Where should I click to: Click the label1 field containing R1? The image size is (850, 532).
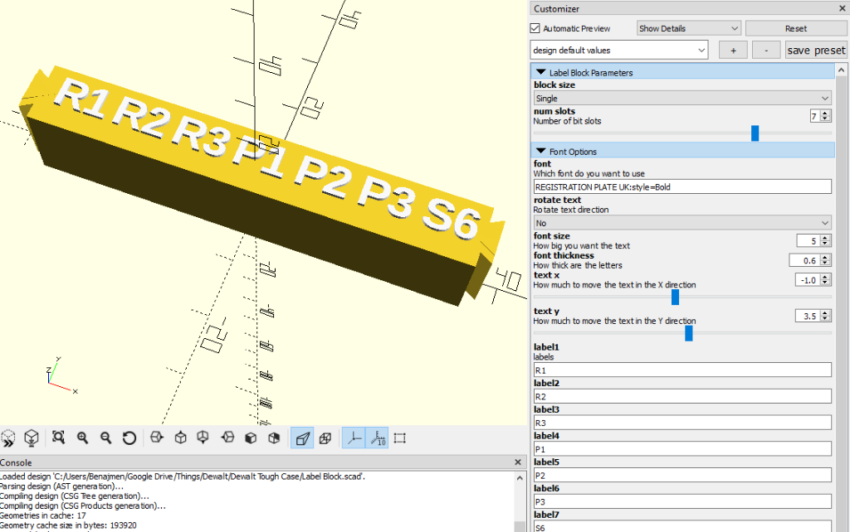pyautogui.click(x=682, y=370)
